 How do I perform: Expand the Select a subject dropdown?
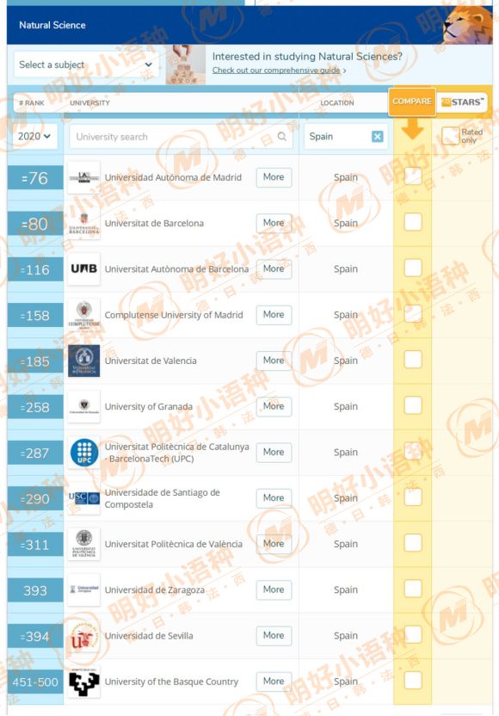86,65
